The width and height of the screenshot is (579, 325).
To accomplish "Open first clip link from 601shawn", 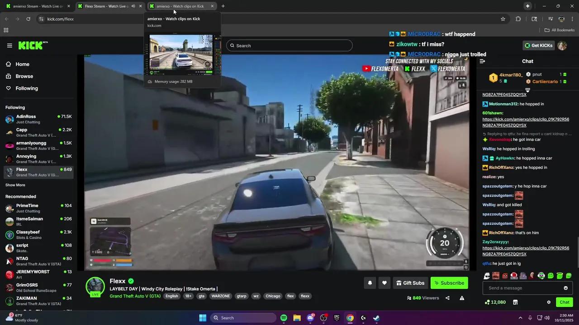I will point(526,122).
